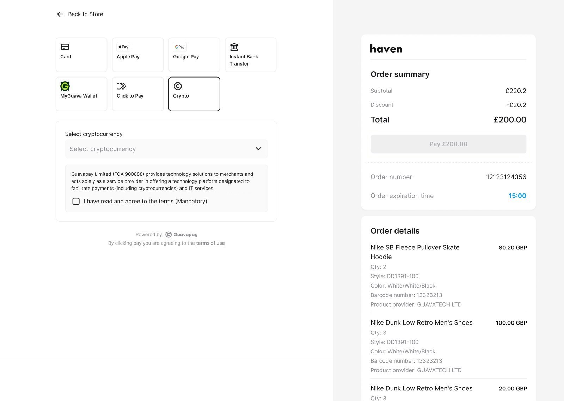The height and width of the screenshot is (401, 564).
Task: Click the 80.20 GBP price
Action: (x=513, y=248)
